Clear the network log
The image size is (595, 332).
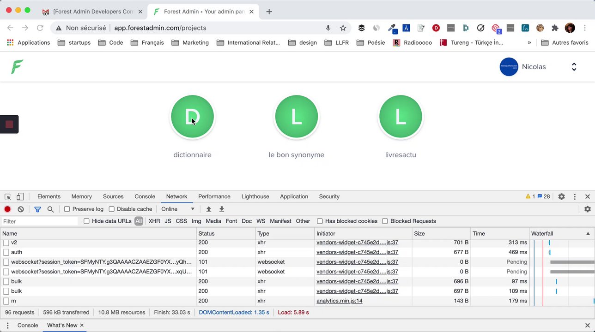[21, 209]
